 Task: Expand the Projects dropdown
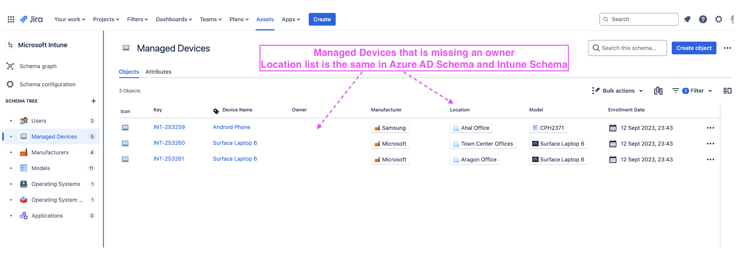point(106,19)
